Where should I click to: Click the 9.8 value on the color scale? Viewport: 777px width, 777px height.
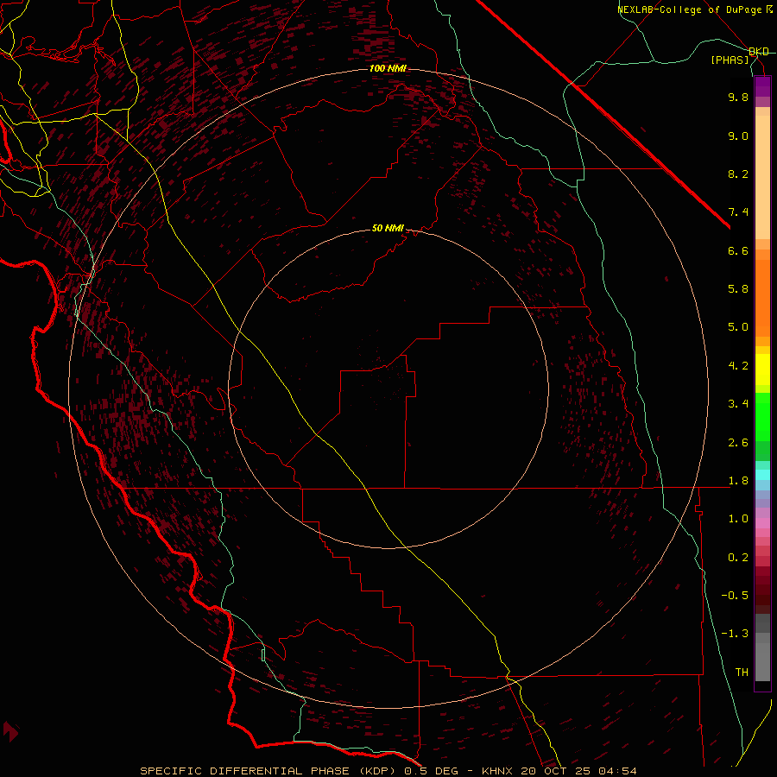(x=738, y=97)
